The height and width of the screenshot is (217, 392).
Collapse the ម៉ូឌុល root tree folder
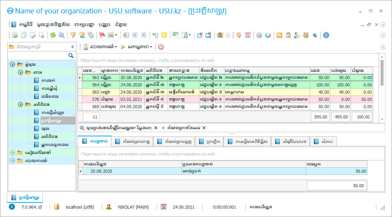point(13,64)
